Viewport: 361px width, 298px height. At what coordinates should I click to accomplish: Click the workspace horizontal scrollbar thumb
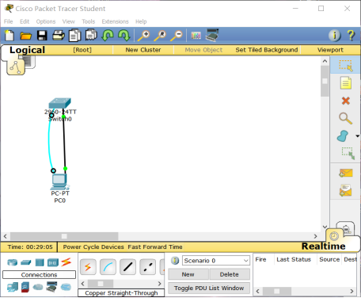(64, 236)
